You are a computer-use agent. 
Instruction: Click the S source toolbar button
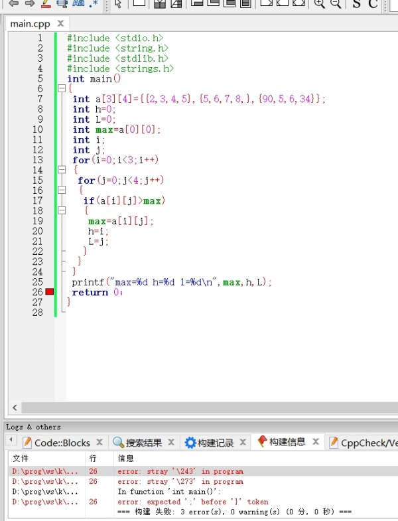click(356, 4)
